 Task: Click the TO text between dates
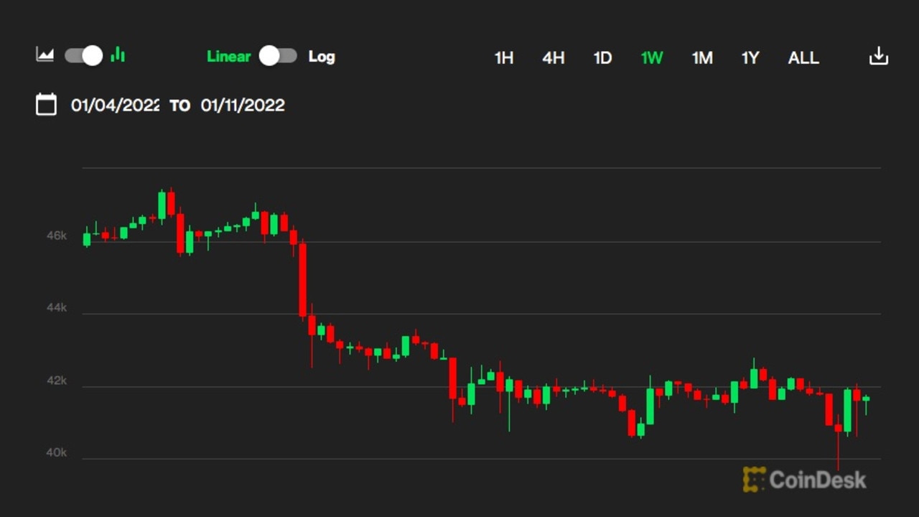[x=179, y=106]
